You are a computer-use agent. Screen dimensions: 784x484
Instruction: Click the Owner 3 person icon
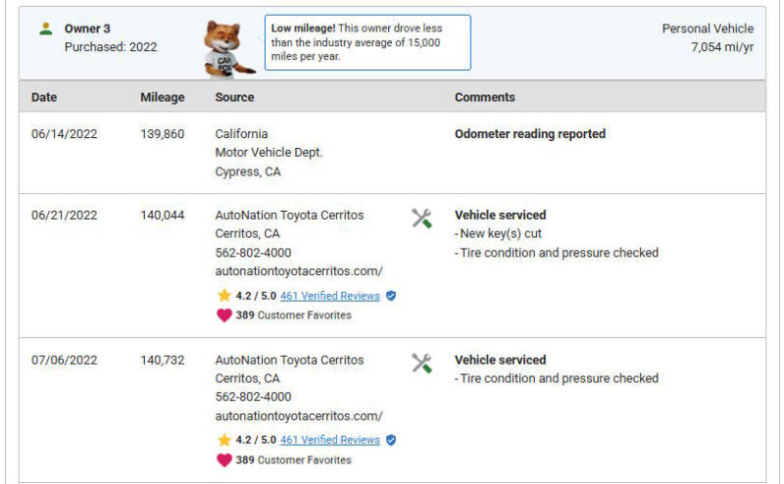pos(45,28)
